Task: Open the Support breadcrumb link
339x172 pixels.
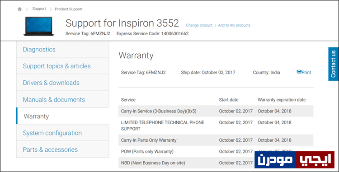Action: (39, 9)
